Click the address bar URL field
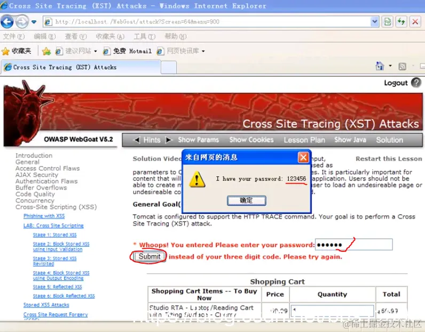This screenshot has width=425, height=332. 207,22
